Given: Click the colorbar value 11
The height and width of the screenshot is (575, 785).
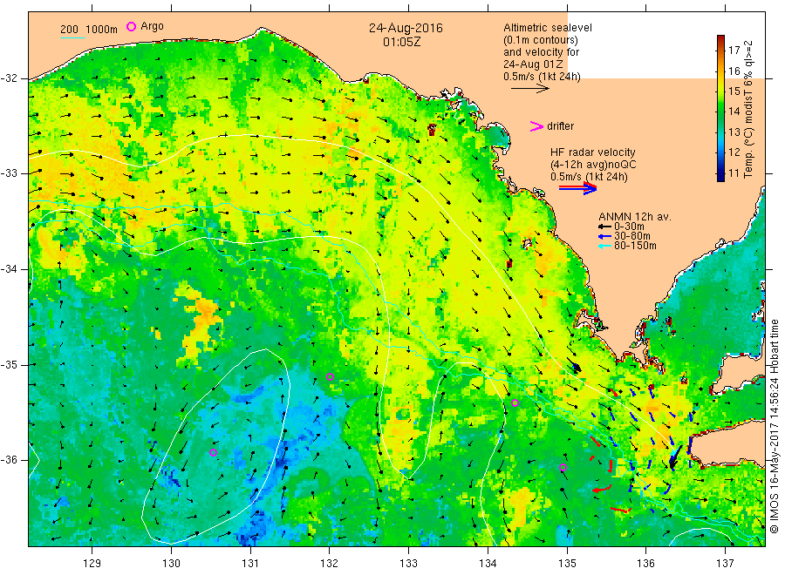Looking at the screenshot, I should point(734,173).
